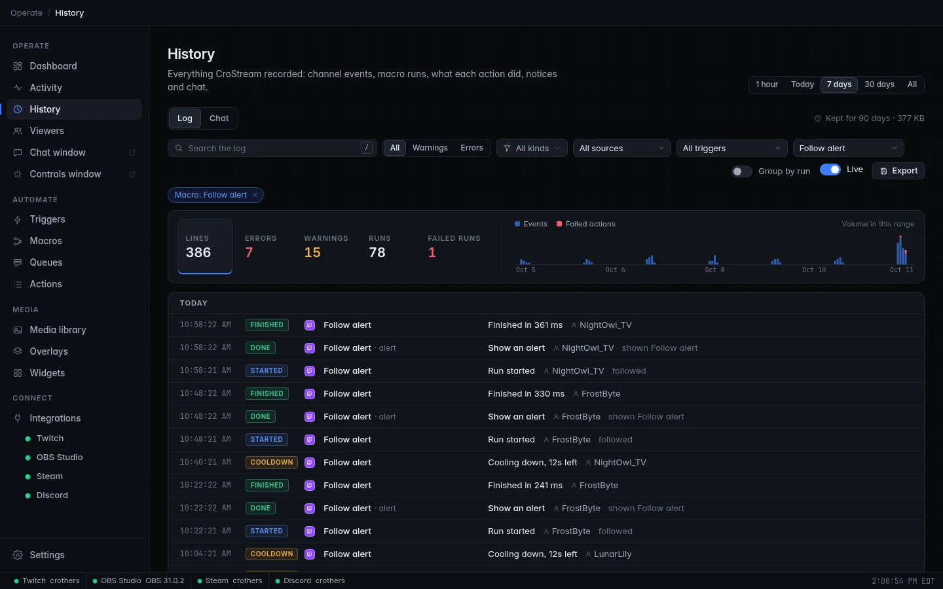Turn off the Live toggle

[x=830, y=170]
